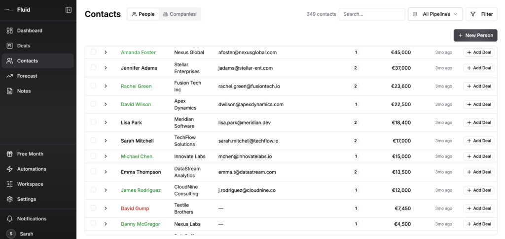Switch to the Companies tab
The image size is (505, 239).
tap(180, 14)
